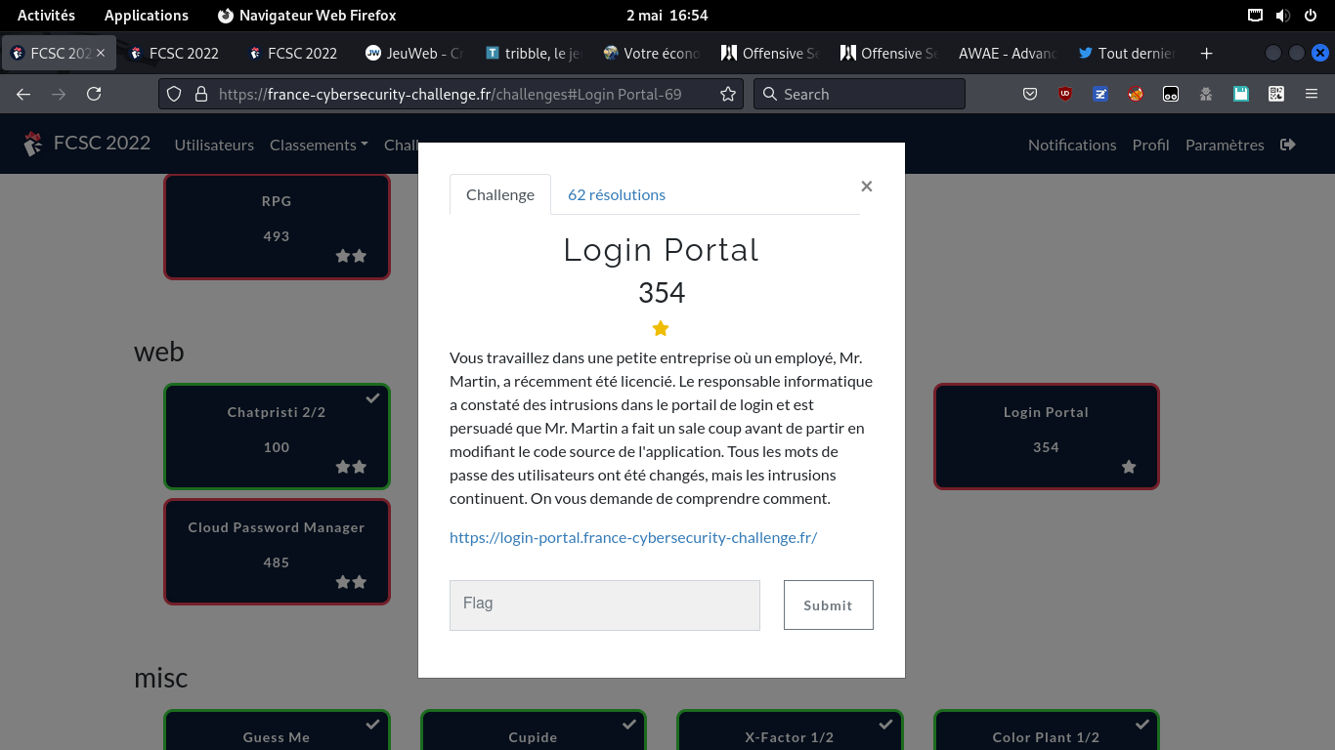The width and height of the screenshot is (1335, 750).
Task: Click the blue Z extension icon
Action: click(1100, 94)
